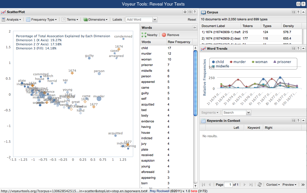The image size is (307, 193).
Task: Click the Words list scroll-down arrow
Action: [195, 185]
